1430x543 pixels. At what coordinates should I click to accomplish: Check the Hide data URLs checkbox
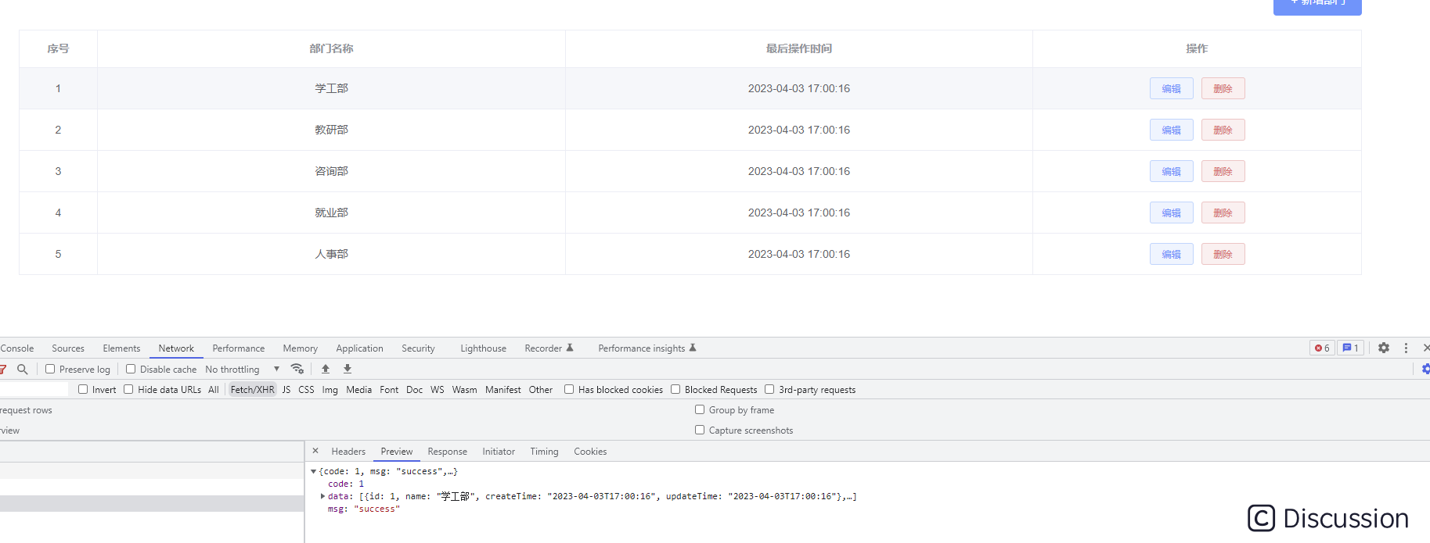[128, 389]
